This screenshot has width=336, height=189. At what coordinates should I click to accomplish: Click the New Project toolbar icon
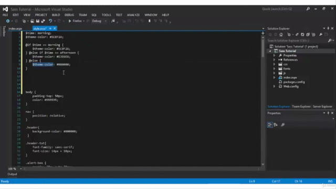pyautogui.click(x=24, y=21)
